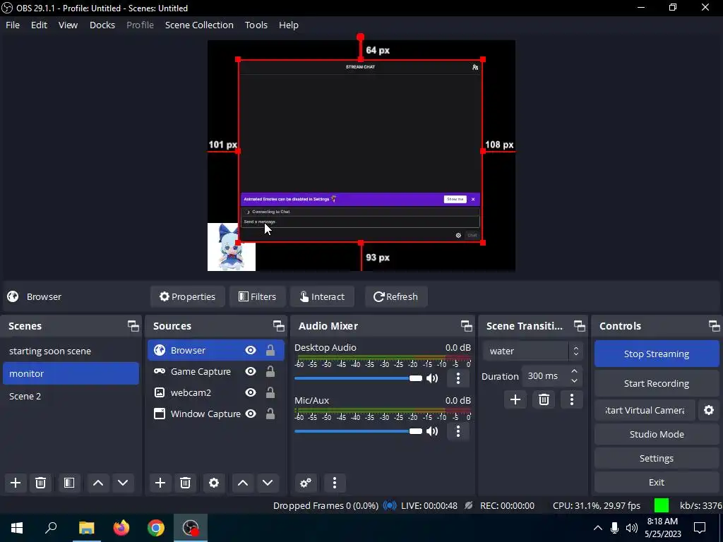Decrease transition duration value
723x542 pixels.
[x=574, y=381]
